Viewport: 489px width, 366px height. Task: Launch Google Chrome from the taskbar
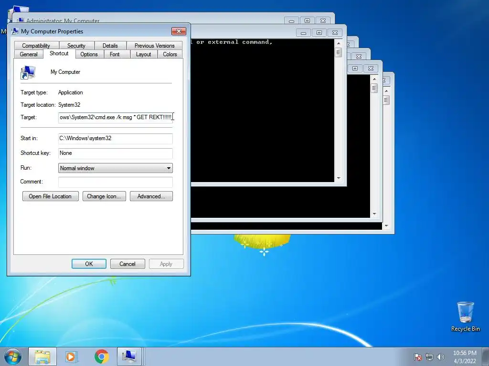click(x=101, y=356)
